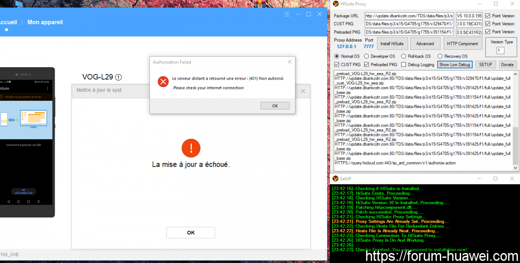Go to the Accueil tab
520x263 pixels.
(8, 22)
